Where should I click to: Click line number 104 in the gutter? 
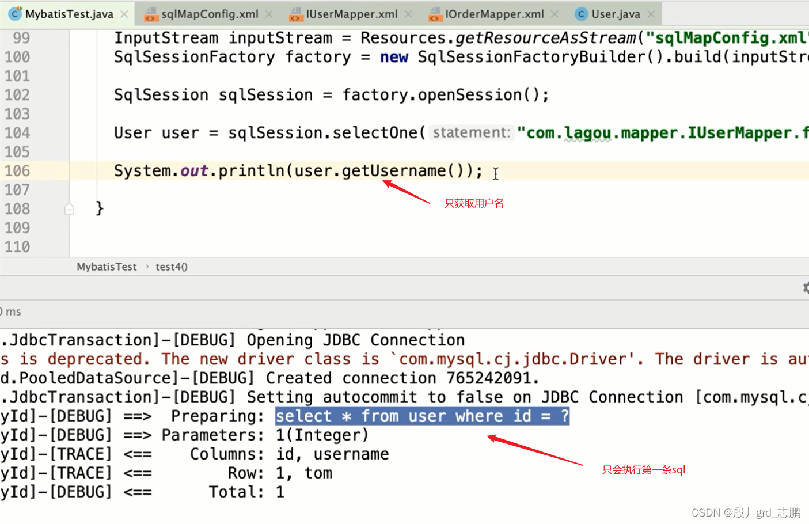click(17, 133)
